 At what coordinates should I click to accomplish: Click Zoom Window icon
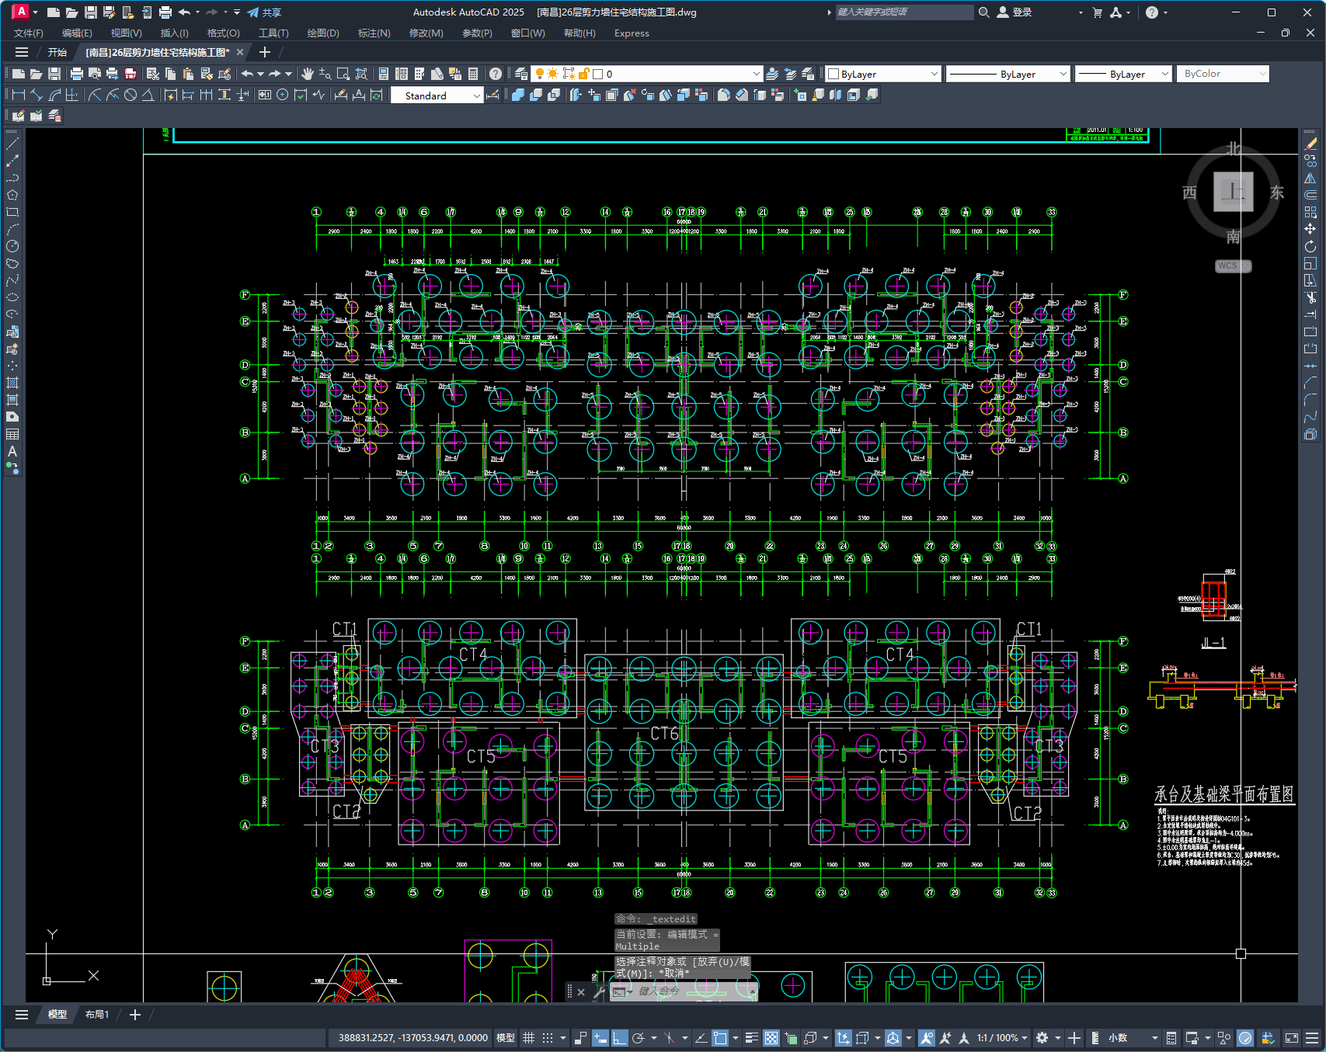click(x=343, y=74)
